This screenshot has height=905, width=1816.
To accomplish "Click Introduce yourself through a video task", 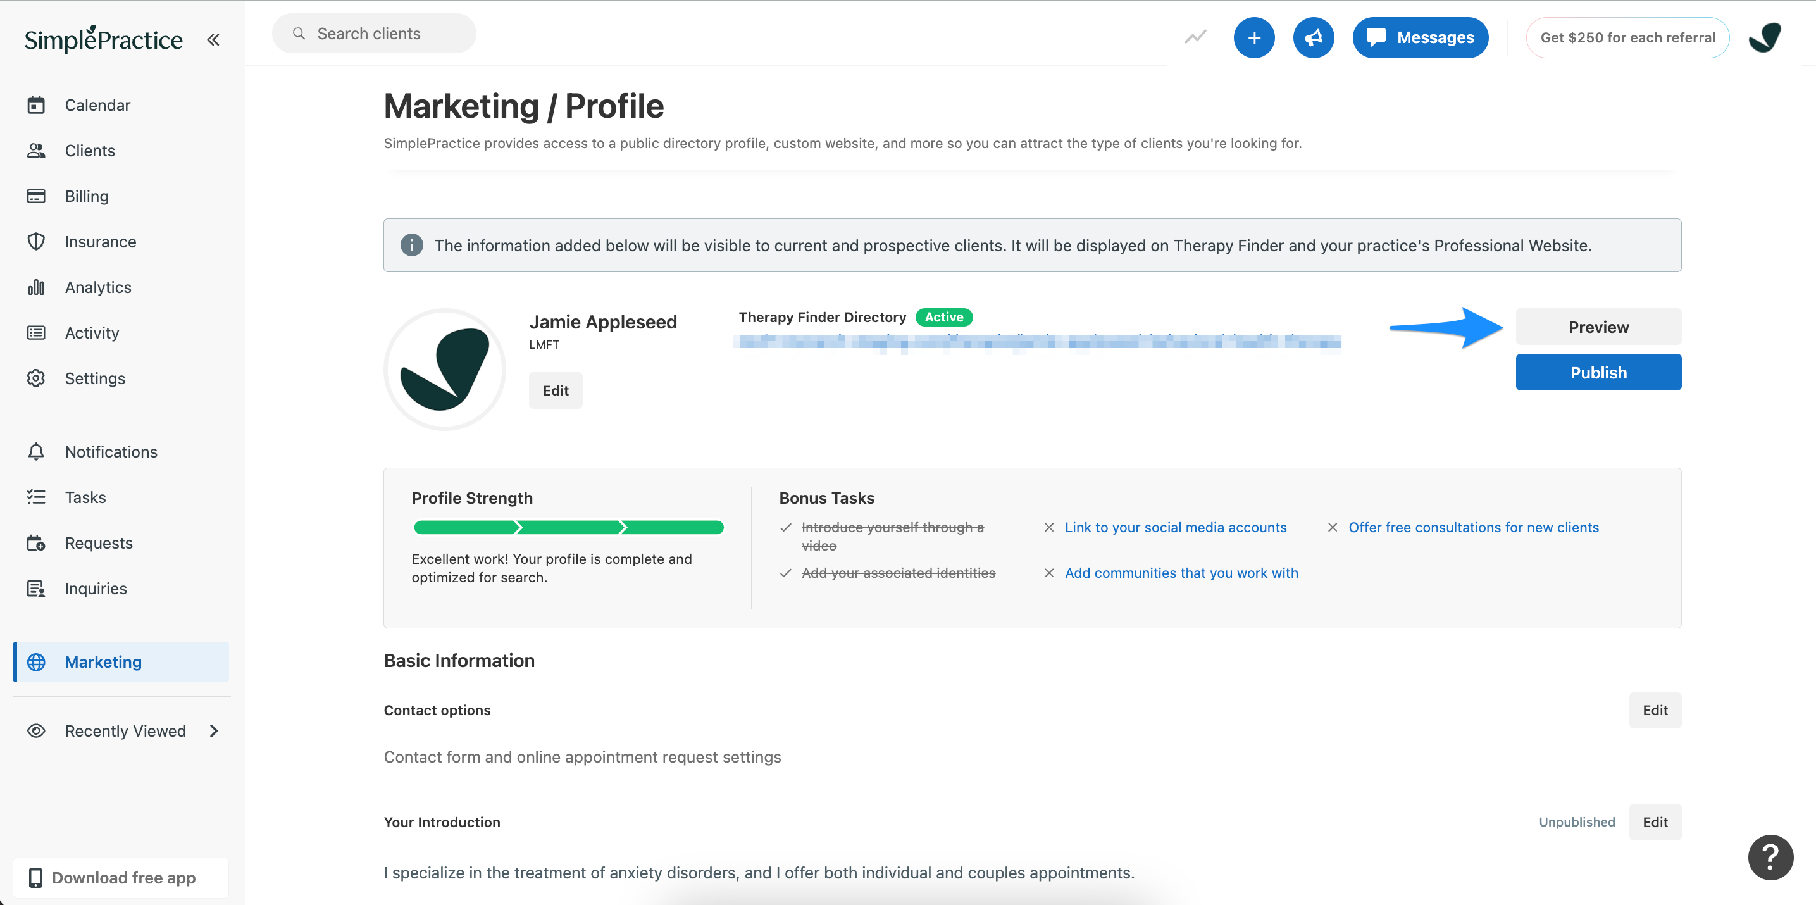I will [892, 537].
